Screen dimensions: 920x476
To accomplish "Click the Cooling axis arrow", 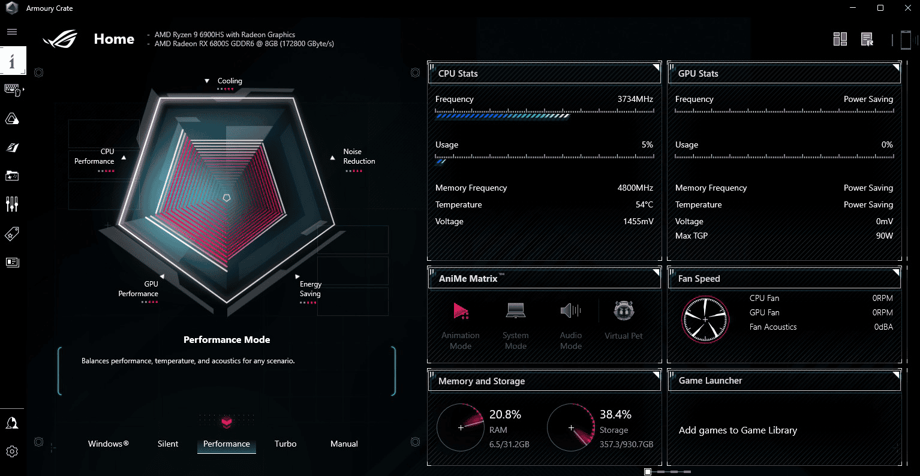I will [207, 81].
